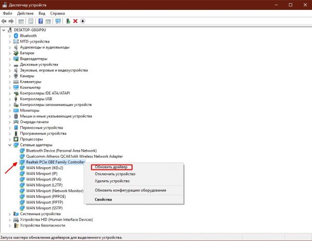Select Bluetooth Device (Personal Area Network)
The image size is (312, 241).
pos(61,151)
